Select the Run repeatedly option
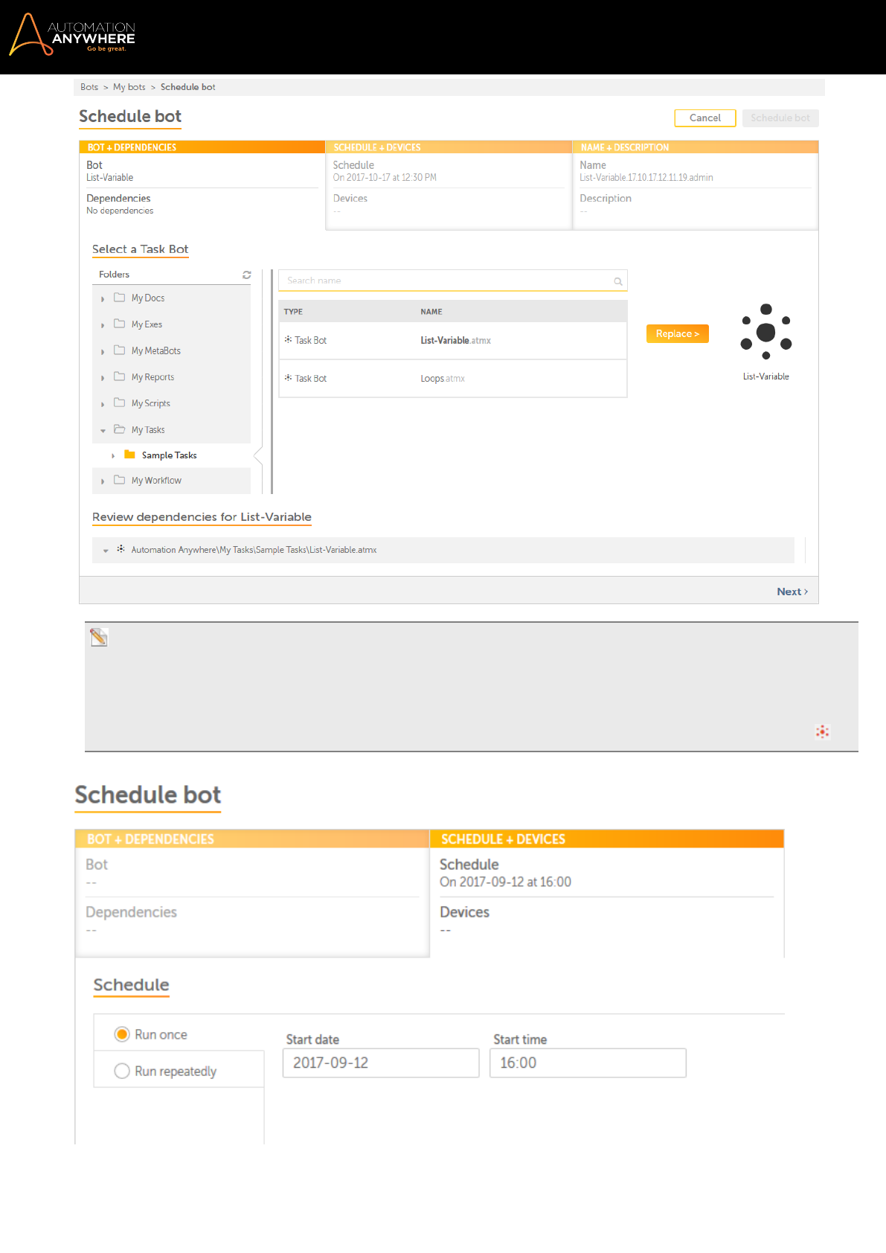The width and height of the screenshot is (886, 1253). (x=122, y=1071)
